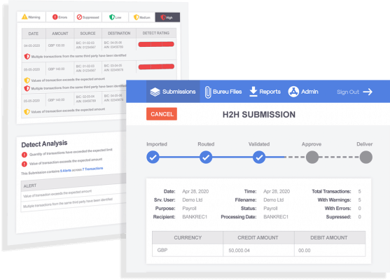Click the Reports download arrow icon
This screenshot has height=280, width=390.
[253, 92]
